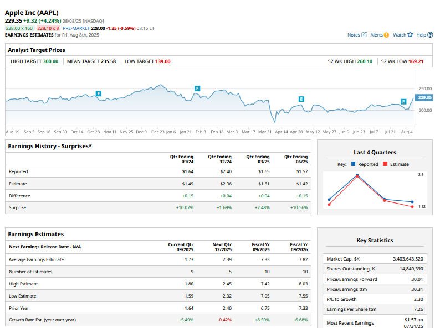
Task: Click the red 228.10 x 8 ask box
Action: [x=48, y=28]
